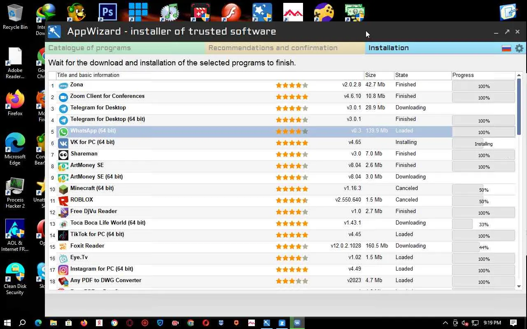Switch to VK app in taskbar
Screen dimensions: 527x329
point(297,323)
